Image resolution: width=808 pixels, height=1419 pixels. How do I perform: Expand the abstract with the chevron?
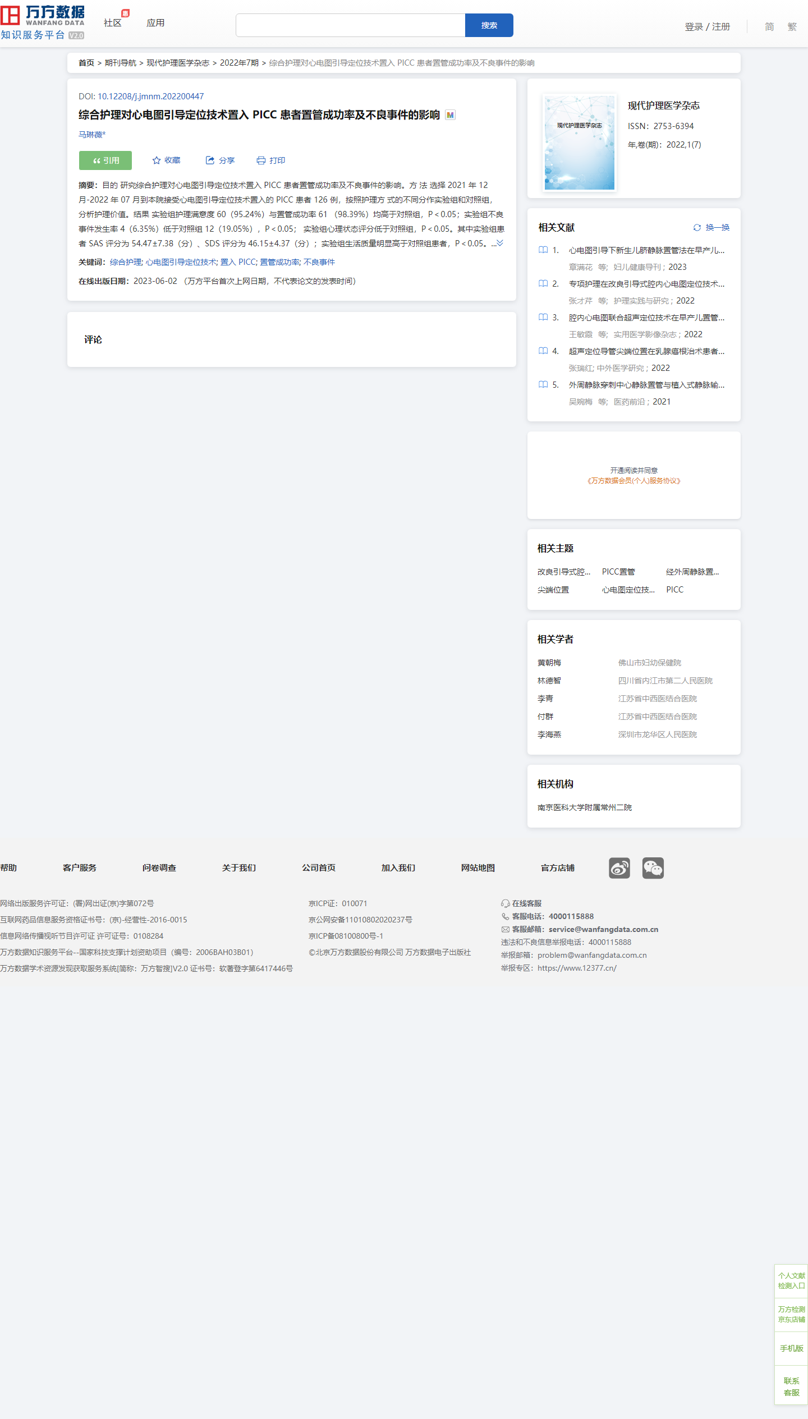[x=500, y=243]
